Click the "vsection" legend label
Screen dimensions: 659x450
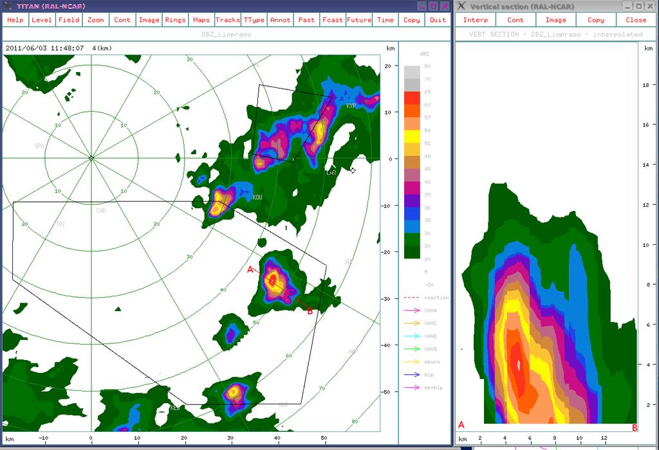tap(437, 298)
